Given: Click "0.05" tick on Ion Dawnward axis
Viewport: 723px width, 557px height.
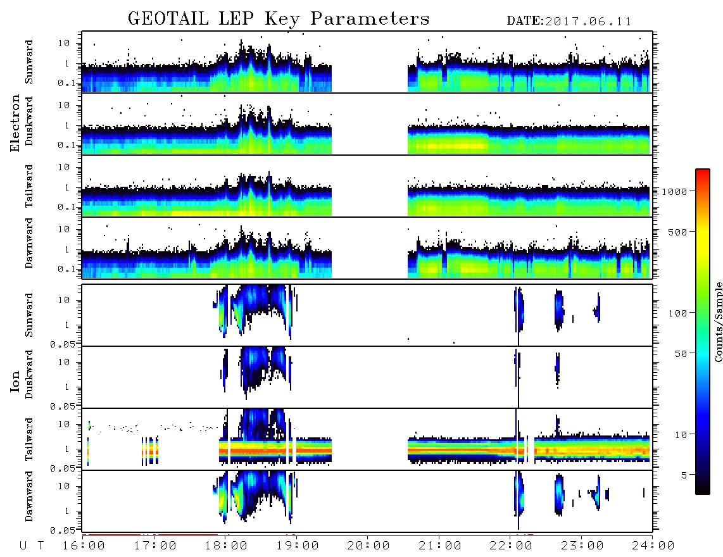Looking at the screenshot, I should pyautogui.click(x=62, y=530).
